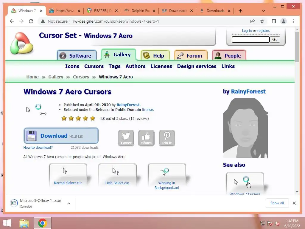Click the RainyForrest author heading link
The height and width of the screenshot is (229, 305).
248,92
